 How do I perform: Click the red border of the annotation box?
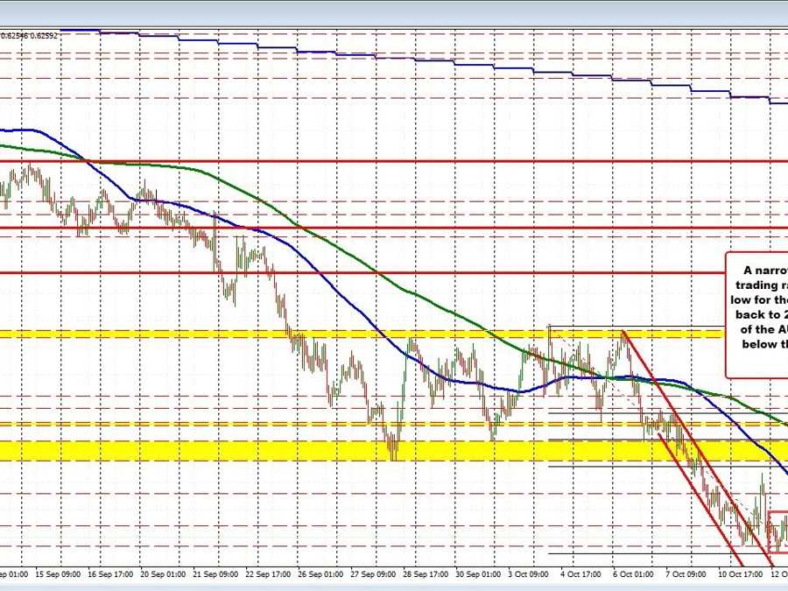(725, 315)
